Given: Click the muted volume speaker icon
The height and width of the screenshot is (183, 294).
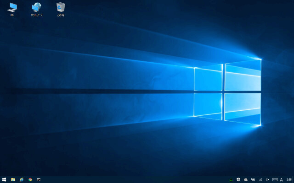Looking at the screenshot, I should click(267, 180).
